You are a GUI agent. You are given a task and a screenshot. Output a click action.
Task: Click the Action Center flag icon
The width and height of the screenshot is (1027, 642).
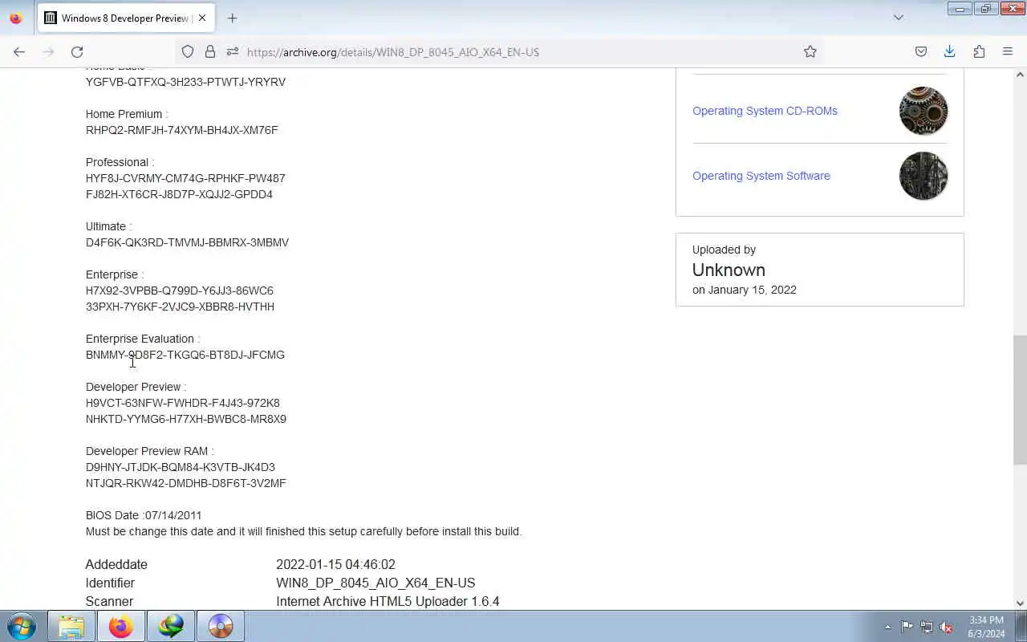coord(907,627)
